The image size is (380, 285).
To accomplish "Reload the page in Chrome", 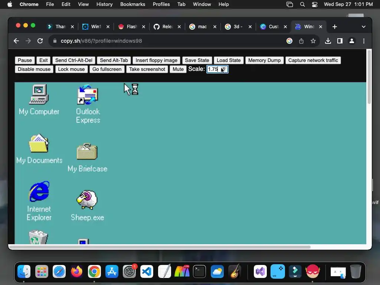I will [x=40, y=41].
